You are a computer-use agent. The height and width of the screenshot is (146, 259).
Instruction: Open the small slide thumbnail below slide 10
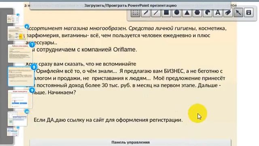[13, 131]
